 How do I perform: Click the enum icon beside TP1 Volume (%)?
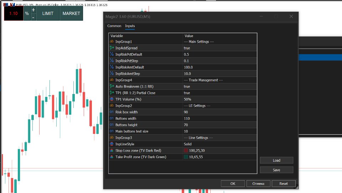tap(112, 99)
